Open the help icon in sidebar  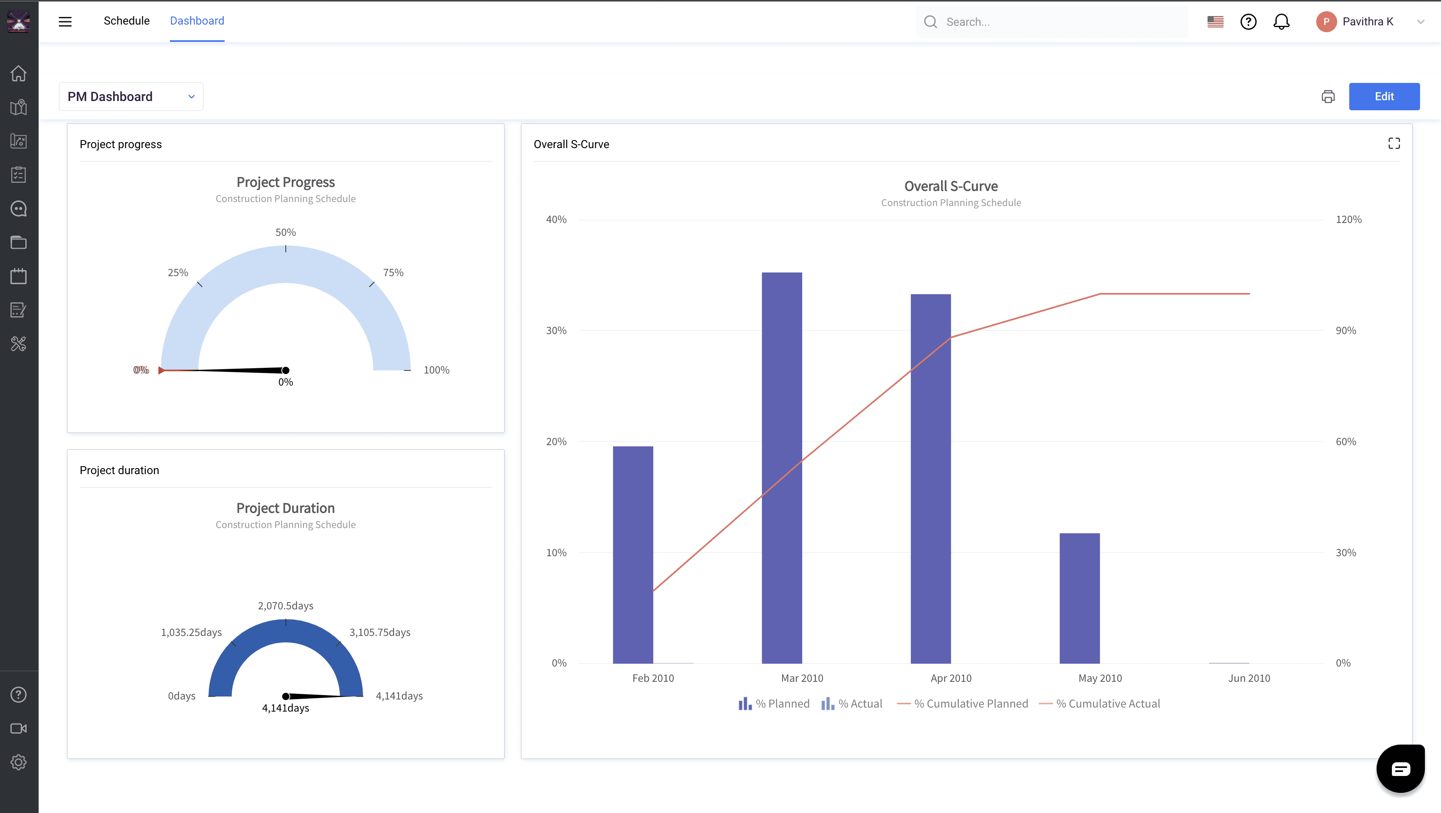[x=19, y=694]
